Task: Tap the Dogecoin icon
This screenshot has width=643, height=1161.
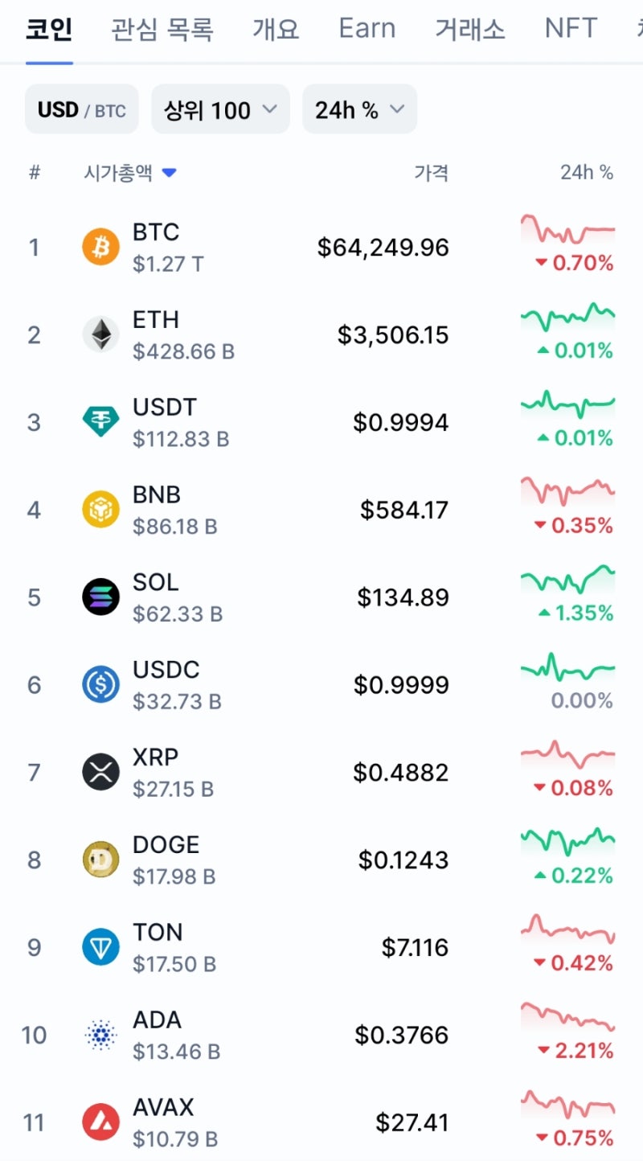Action: coord(100,860)
